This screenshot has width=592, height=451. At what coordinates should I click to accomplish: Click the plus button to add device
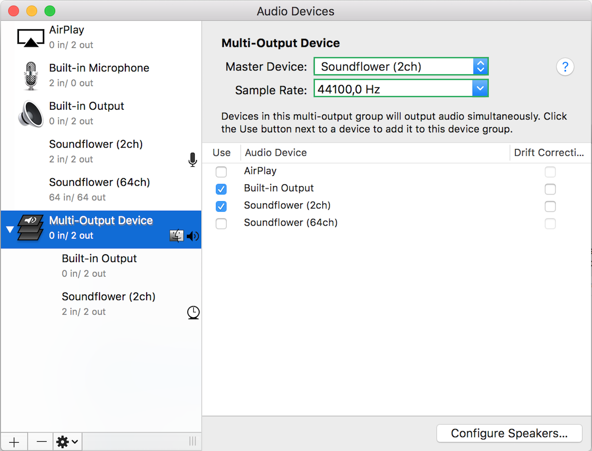(14, 442)
